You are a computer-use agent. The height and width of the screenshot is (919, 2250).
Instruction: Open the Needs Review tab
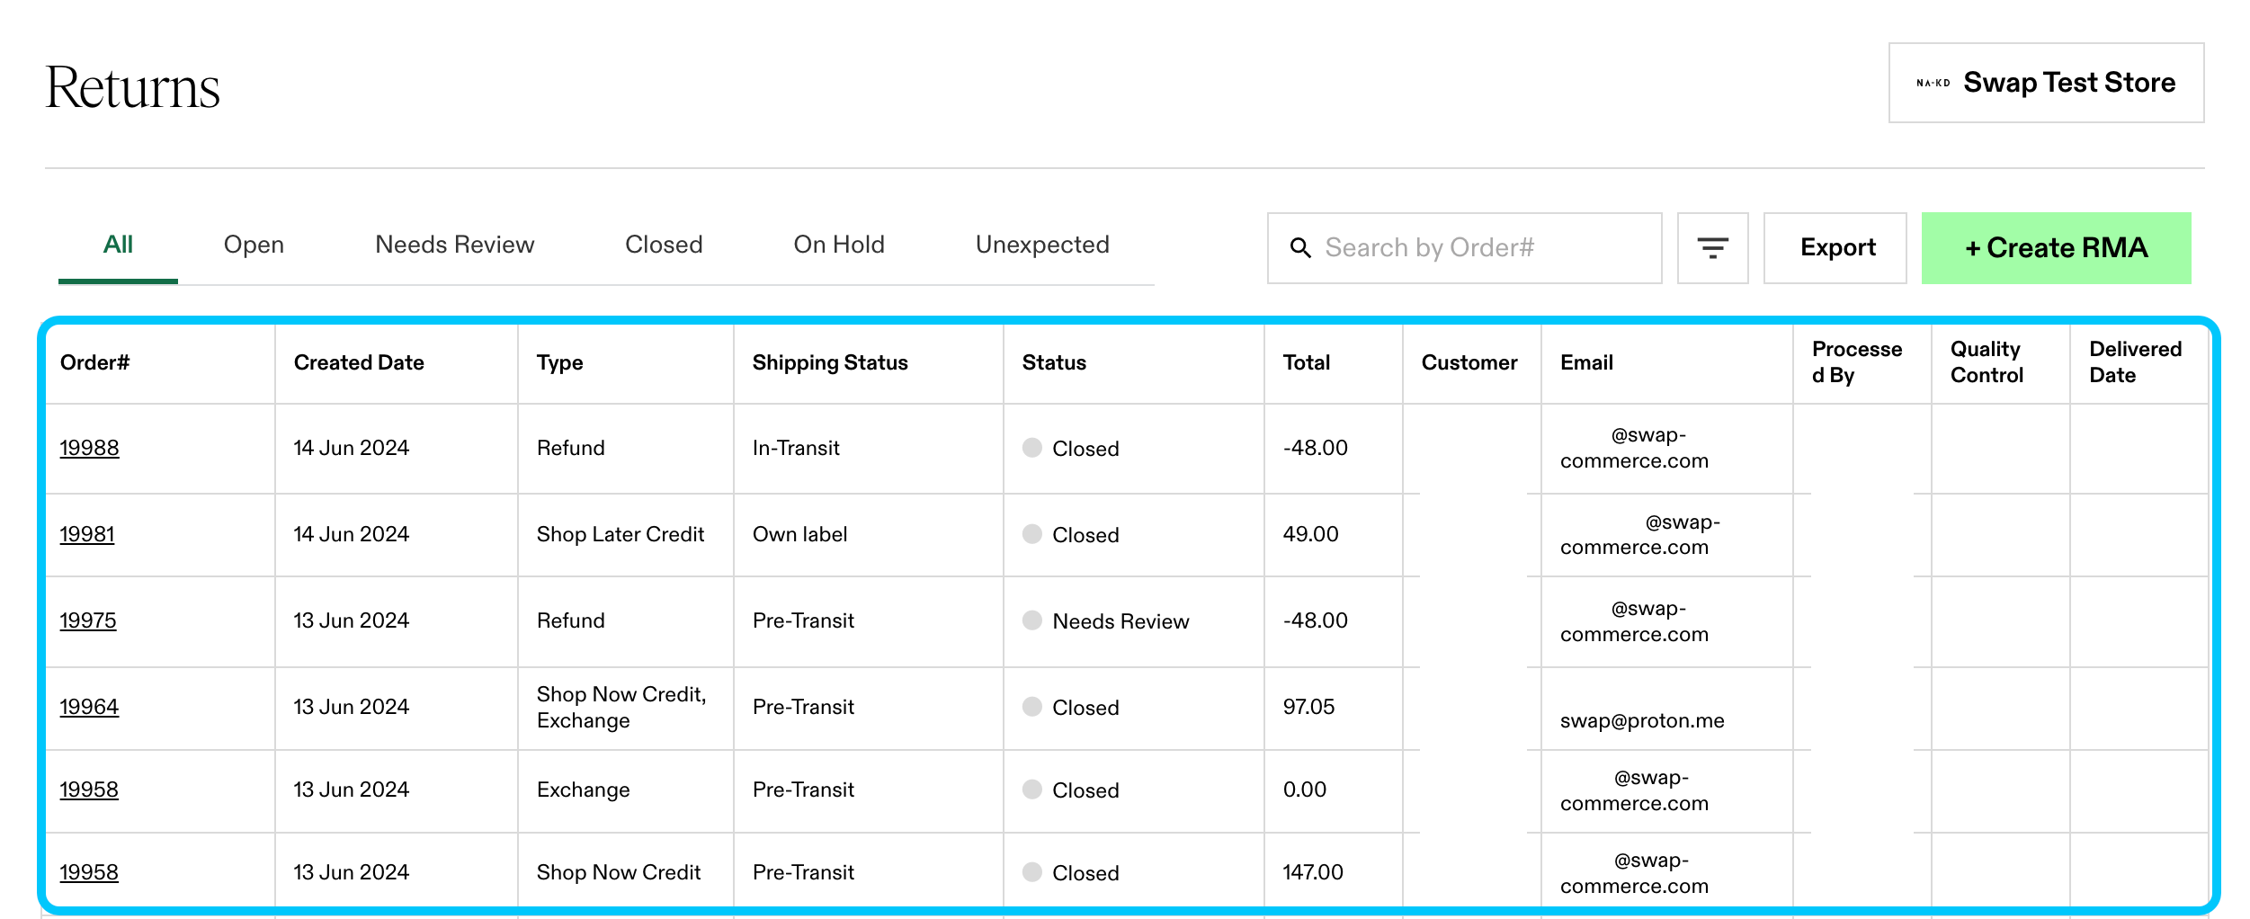point(454,245)
